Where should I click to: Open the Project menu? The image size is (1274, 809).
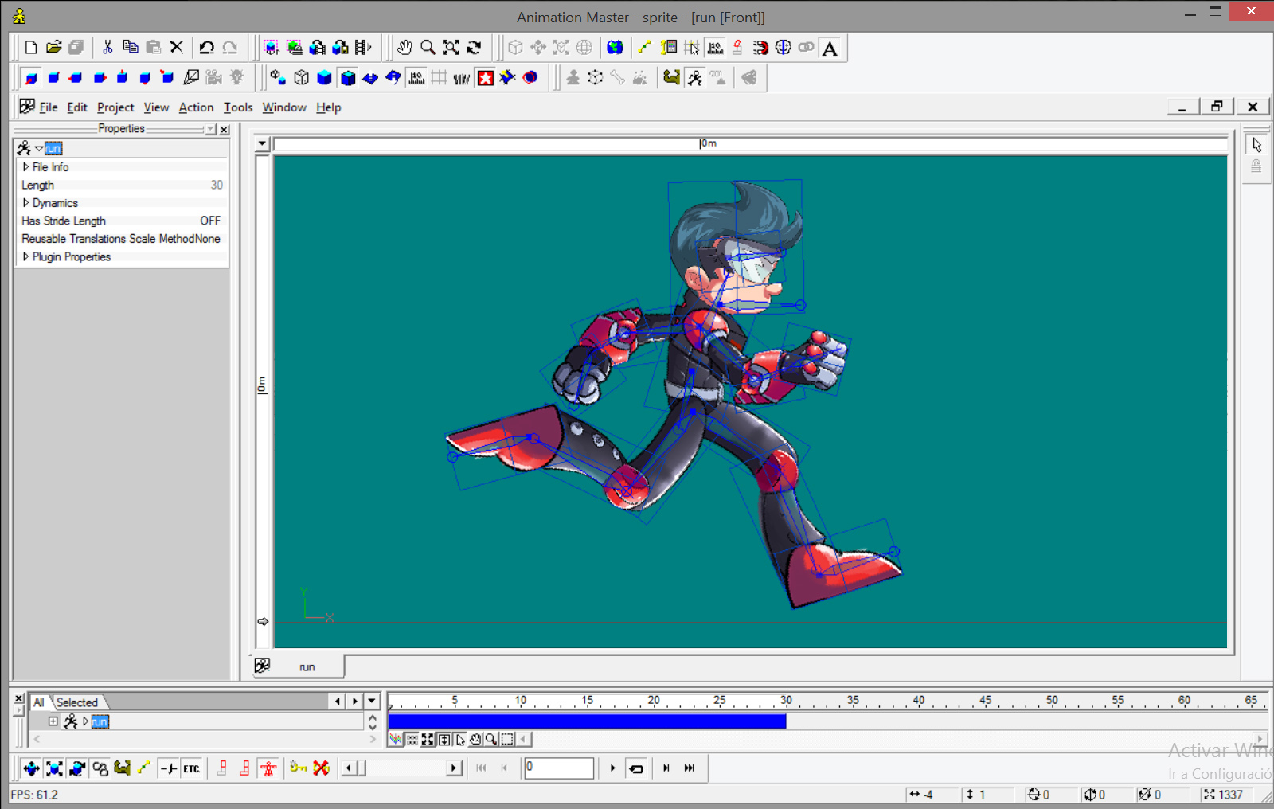(115, 107)
